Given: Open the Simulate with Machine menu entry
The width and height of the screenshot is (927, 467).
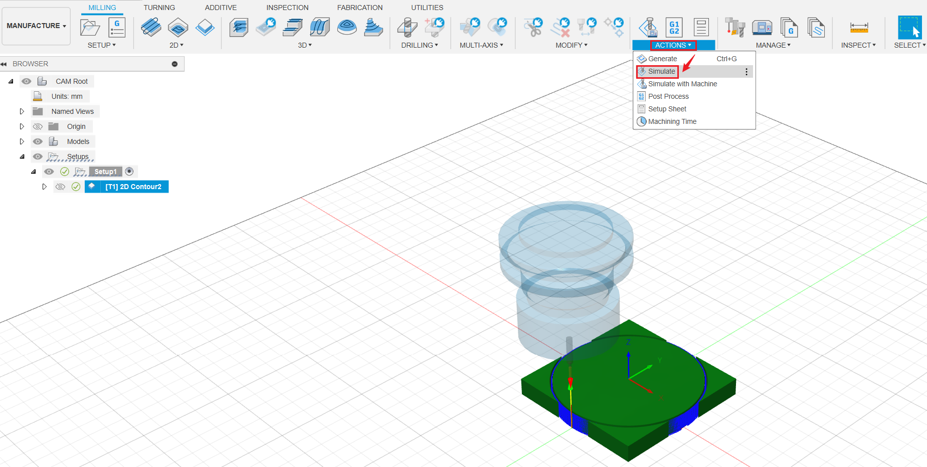Looking at the screenshot, I should click(682, 84).
